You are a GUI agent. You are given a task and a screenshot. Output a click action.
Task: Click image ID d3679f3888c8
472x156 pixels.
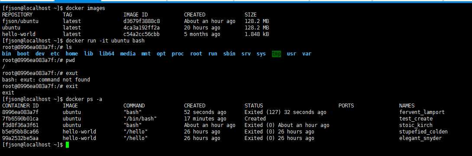[x=142, y=21]
